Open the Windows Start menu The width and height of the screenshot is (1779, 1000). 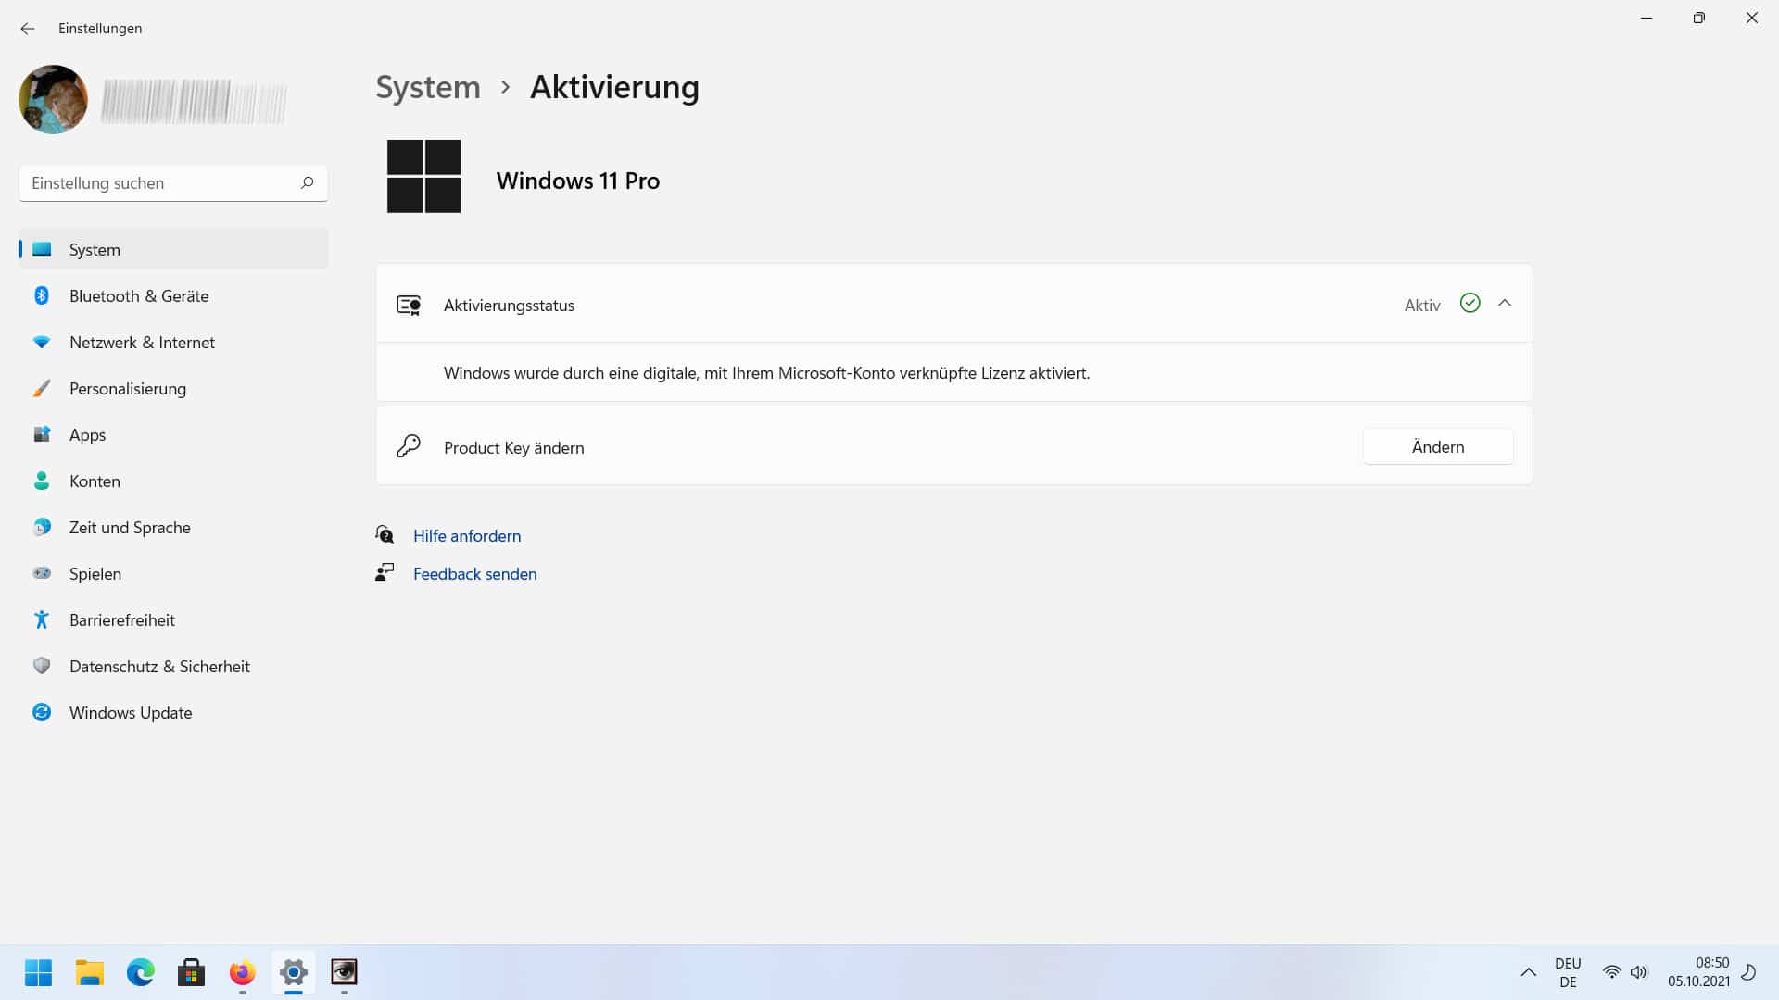[x=38, y=972]
